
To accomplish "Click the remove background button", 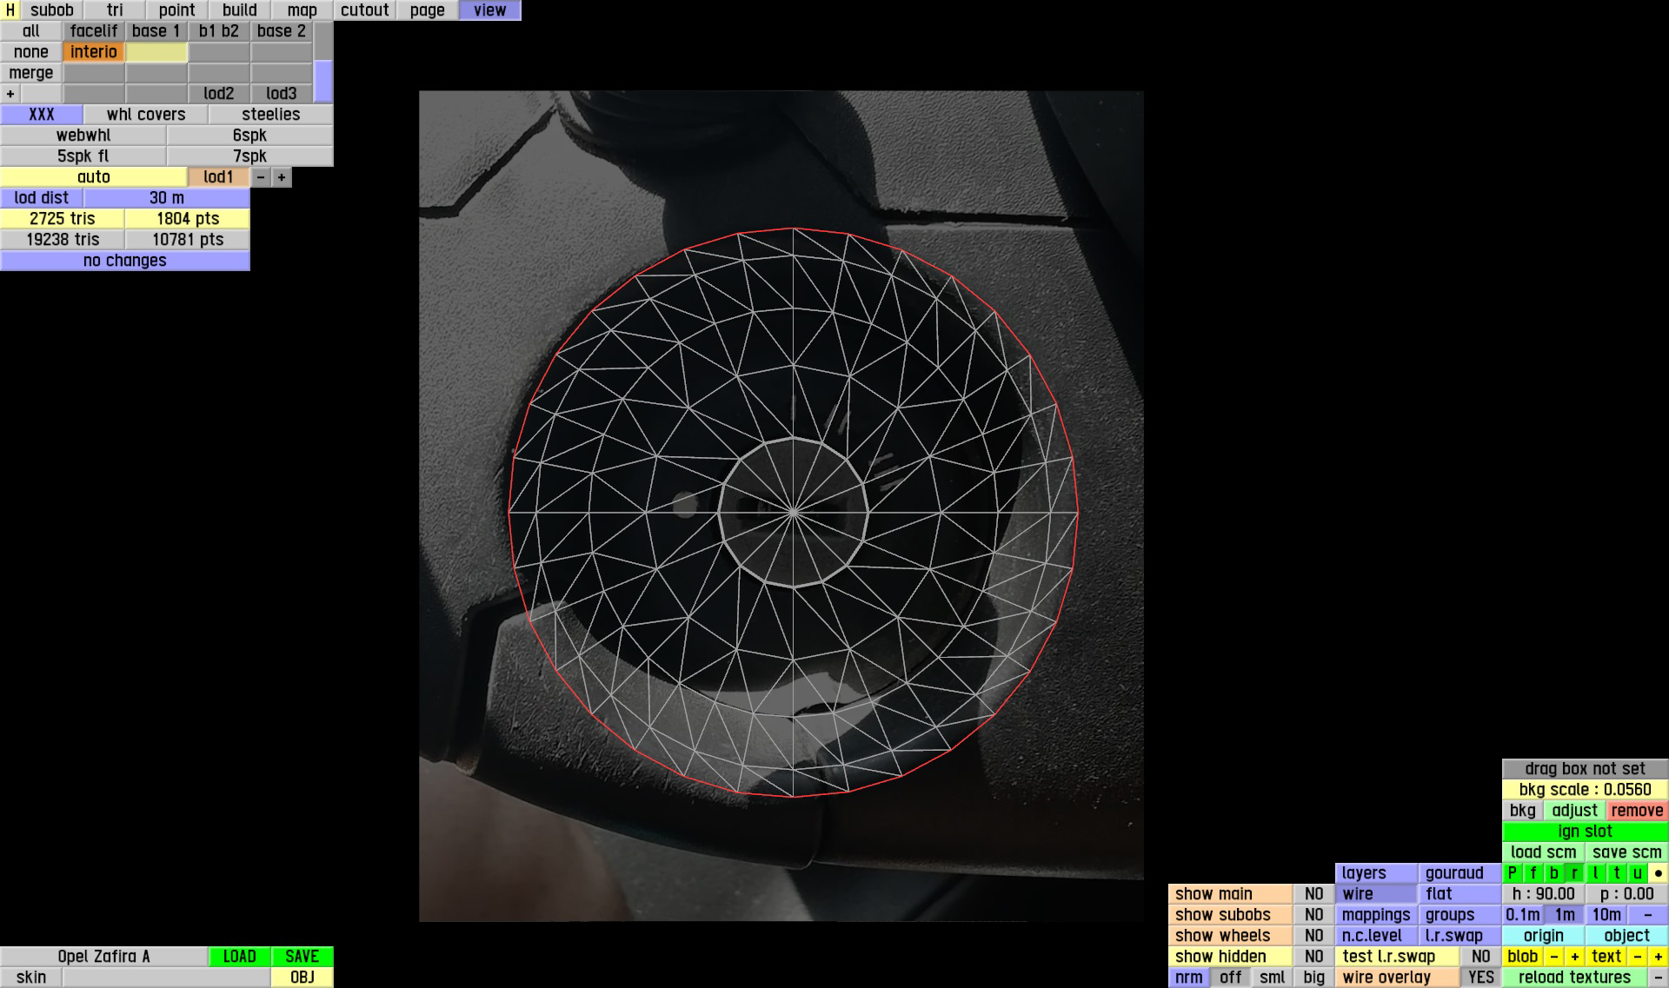I will [x=1637, y=811].
